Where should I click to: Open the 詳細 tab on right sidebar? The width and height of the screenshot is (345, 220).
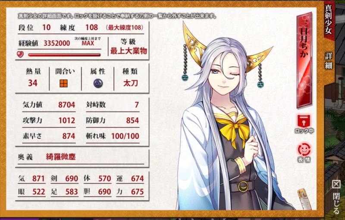pyautogui.click(x=329, y=61)
